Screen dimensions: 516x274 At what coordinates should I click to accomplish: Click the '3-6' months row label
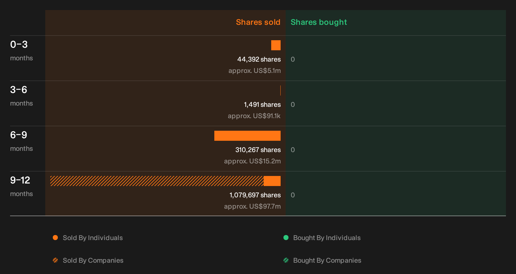[19, 90]
